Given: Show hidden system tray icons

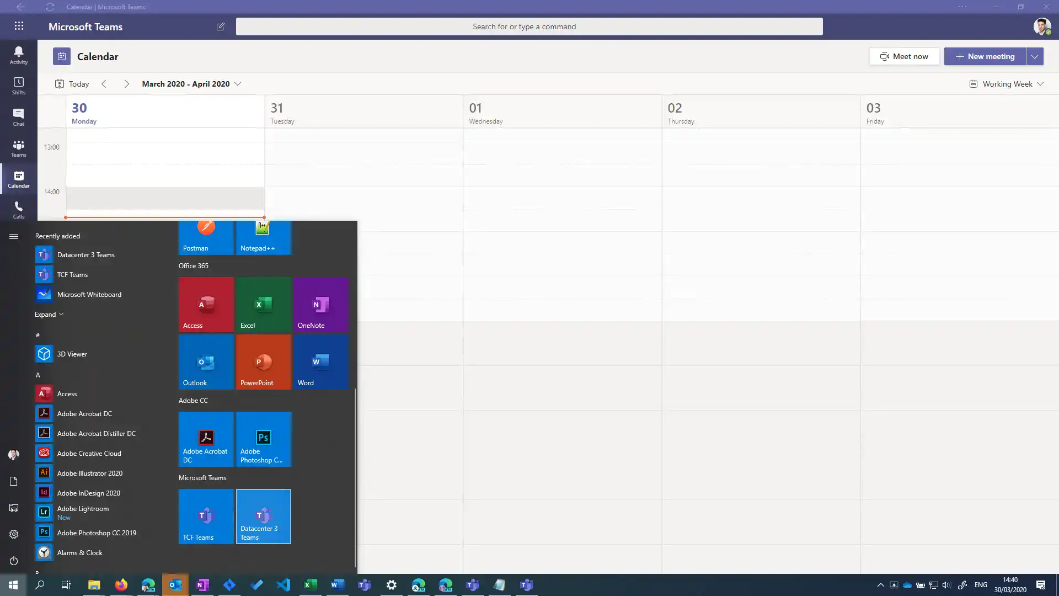Looking at the screenshot, I should [880, 585].
